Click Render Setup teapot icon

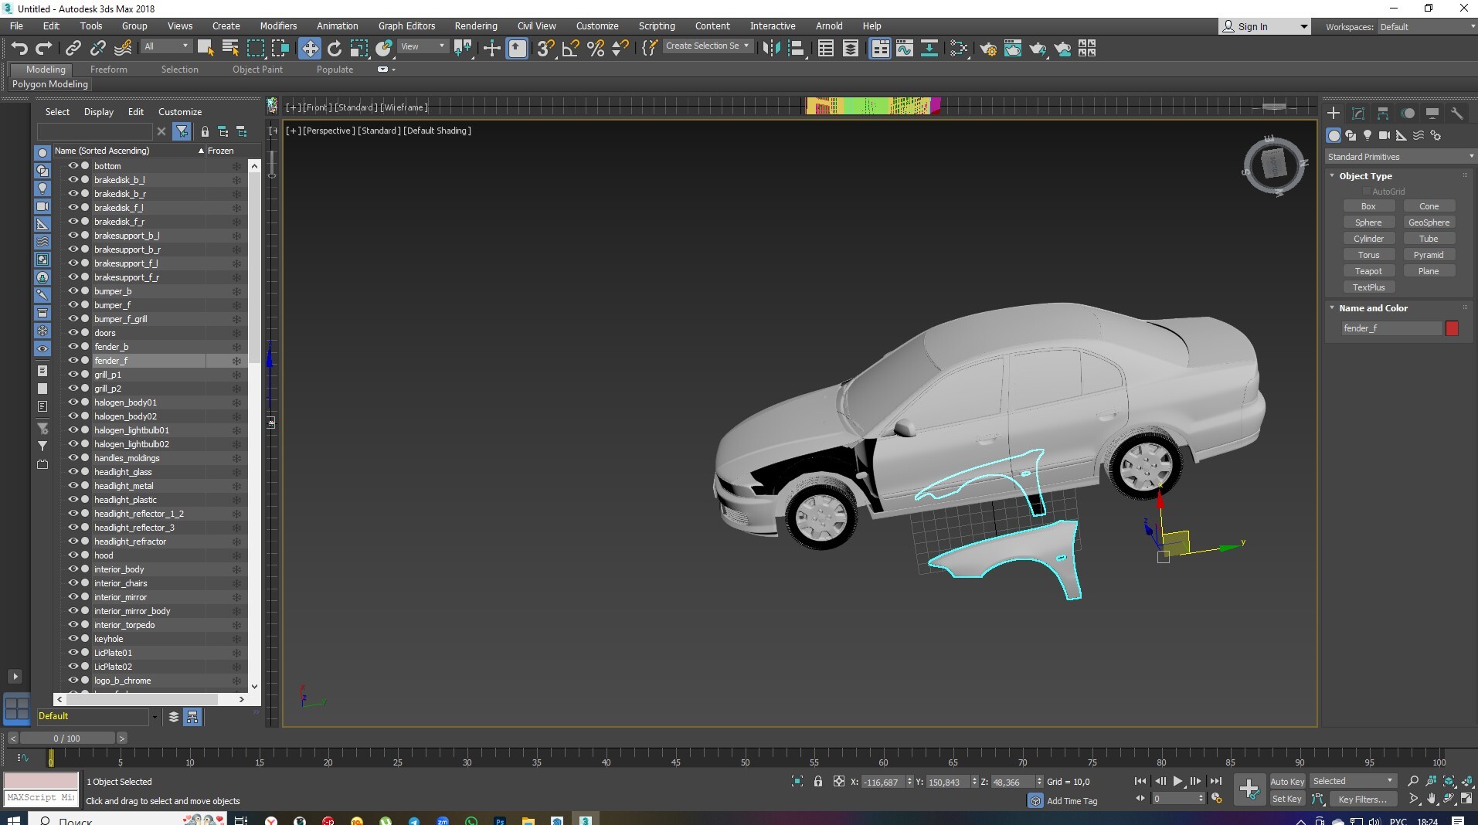[x=987, y=49]
